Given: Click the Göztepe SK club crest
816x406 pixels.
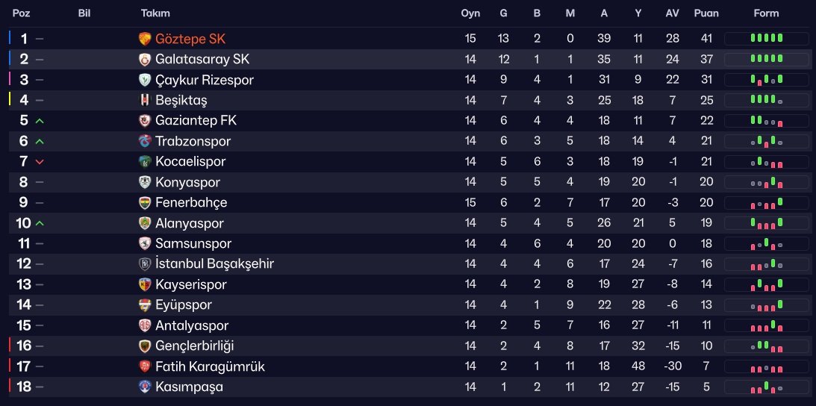Looking at the screenshot, I should pos(145,39).
